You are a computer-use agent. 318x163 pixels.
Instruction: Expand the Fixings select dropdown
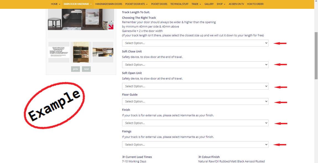(x=195, y=145)
